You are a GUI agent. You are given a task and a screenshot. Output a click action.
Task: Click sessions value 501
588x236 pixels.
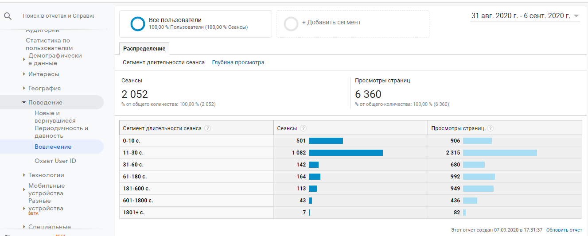click(x=301, y=141)
